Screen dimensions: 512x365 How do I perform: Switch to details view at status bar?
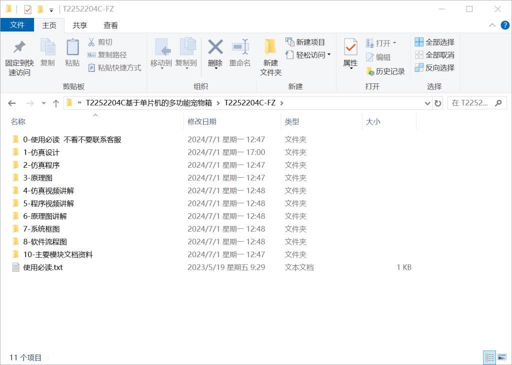(489, 357)
